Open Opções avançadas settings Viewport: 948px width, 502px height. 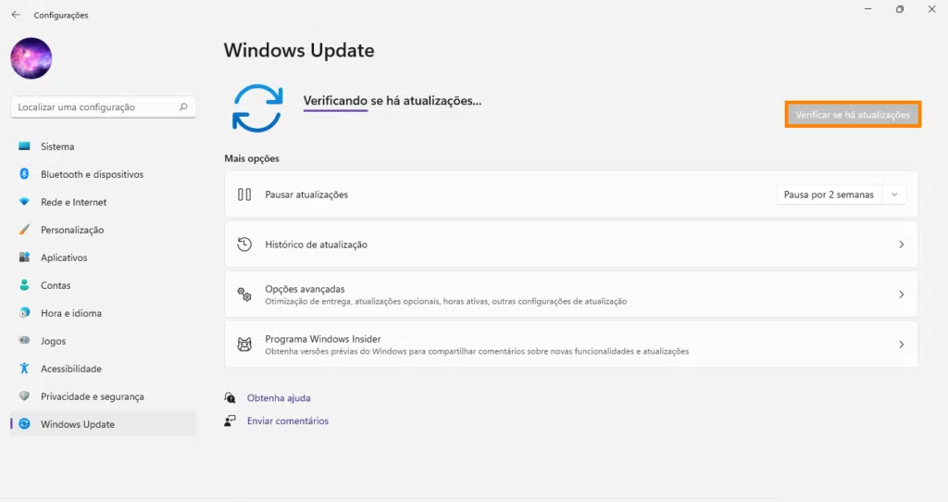[571, 295]
